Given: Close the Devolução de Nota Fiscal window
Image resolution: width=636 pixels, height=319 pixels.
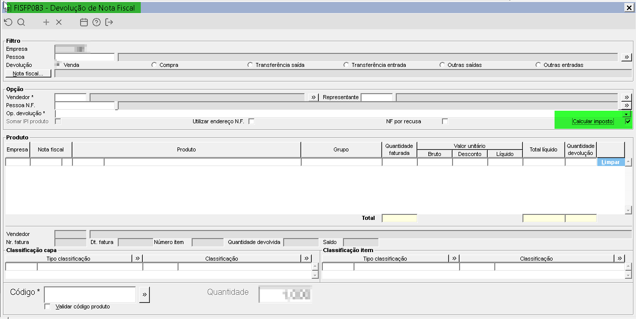Looking at the screenshot, I should coord(628,7).
